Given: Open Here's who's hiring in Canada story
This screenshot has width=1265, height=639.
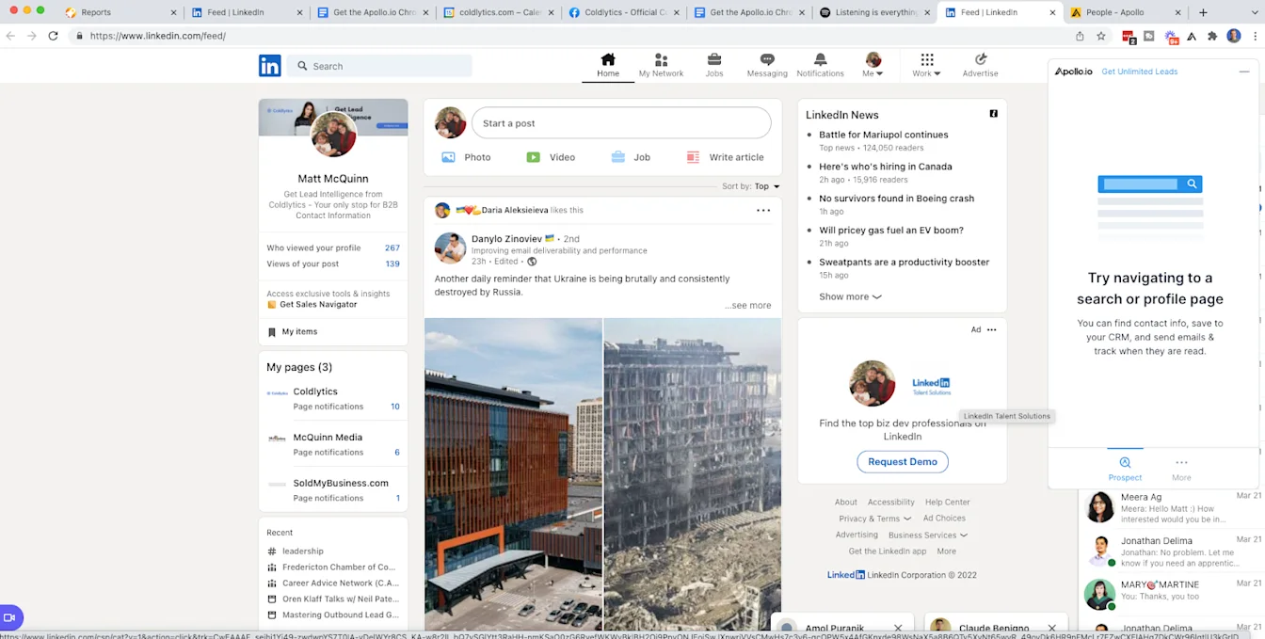Looking at the screenshot, I should pos(886,167).
